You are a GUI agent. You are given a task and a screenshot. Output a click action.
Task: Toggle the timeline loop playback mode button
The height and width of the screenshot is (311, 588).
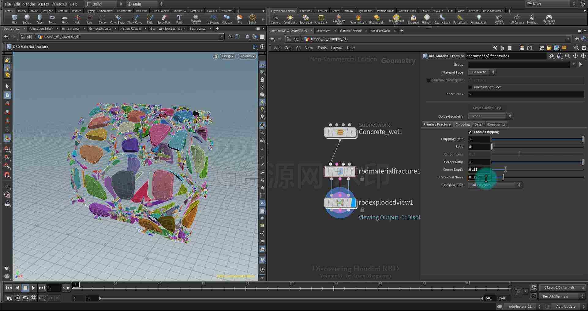point(25,298)
